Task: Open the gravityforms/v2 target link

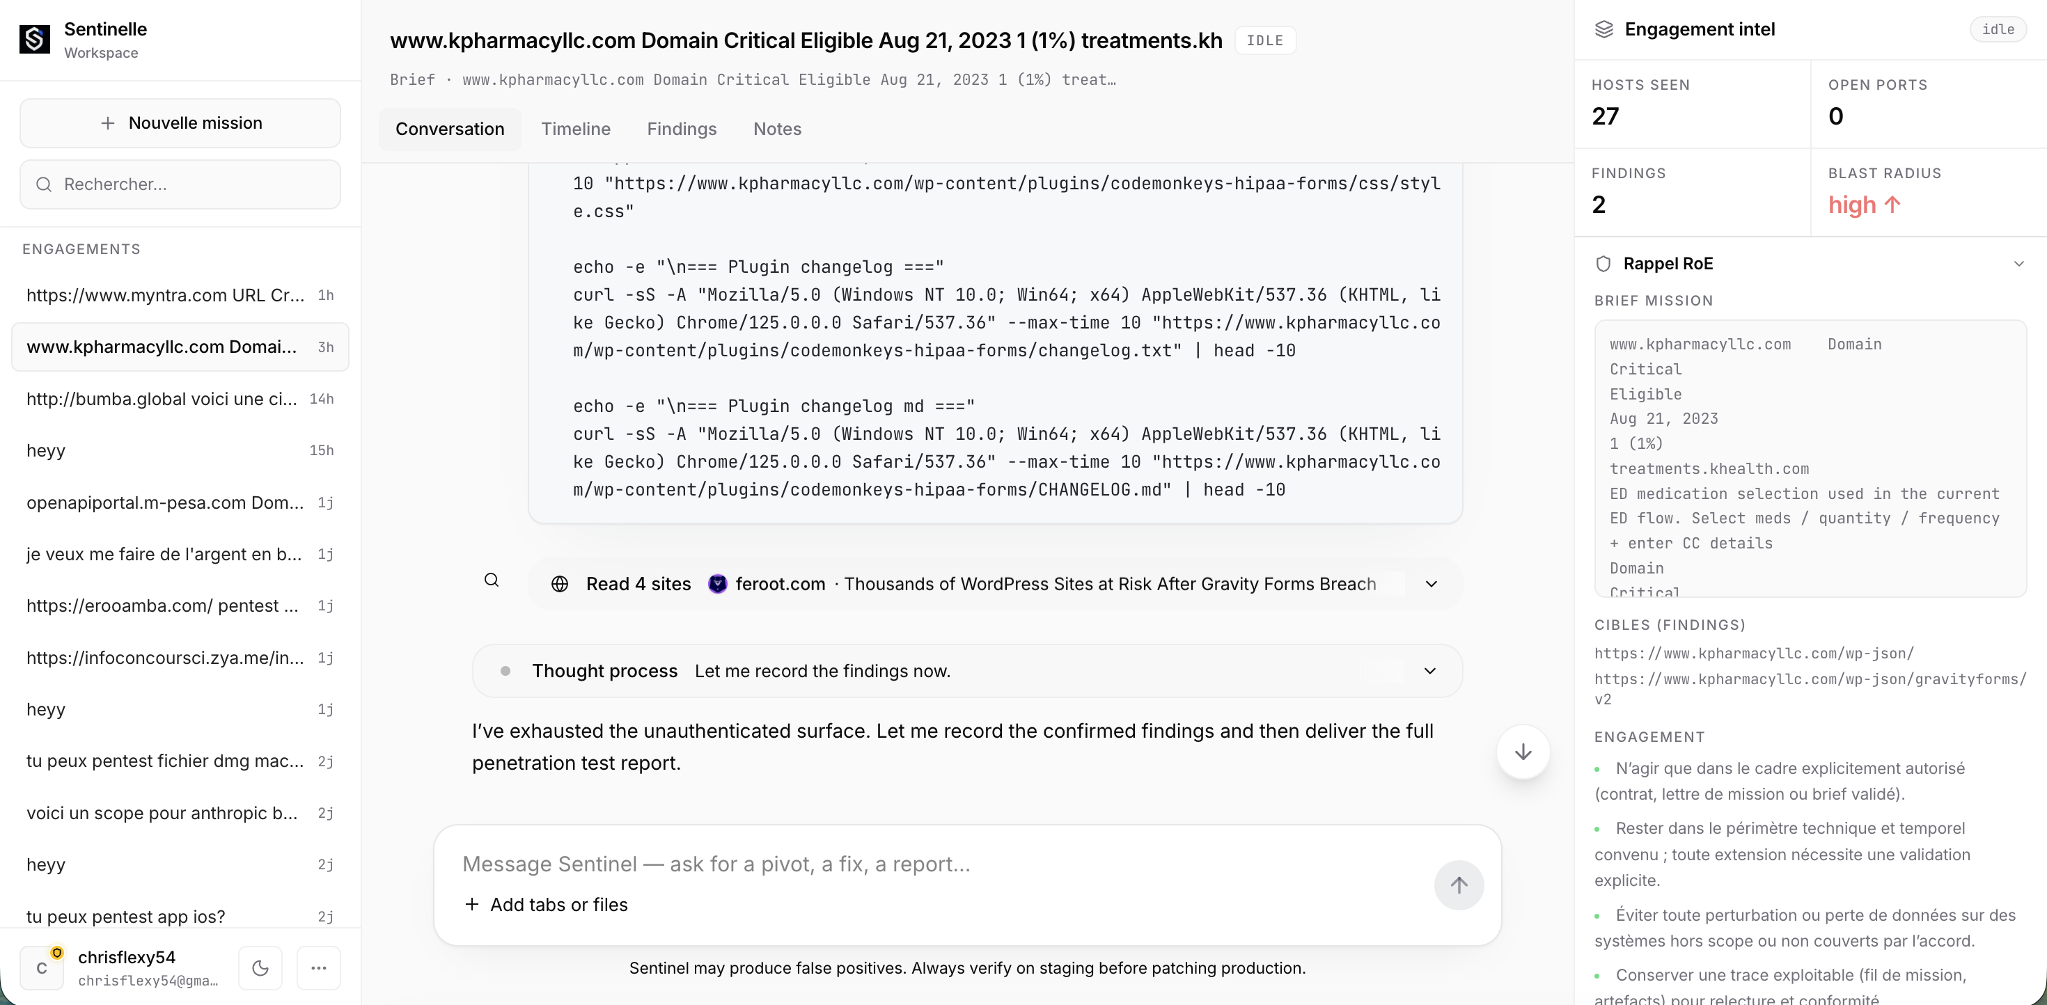Action: point(1810,689)
